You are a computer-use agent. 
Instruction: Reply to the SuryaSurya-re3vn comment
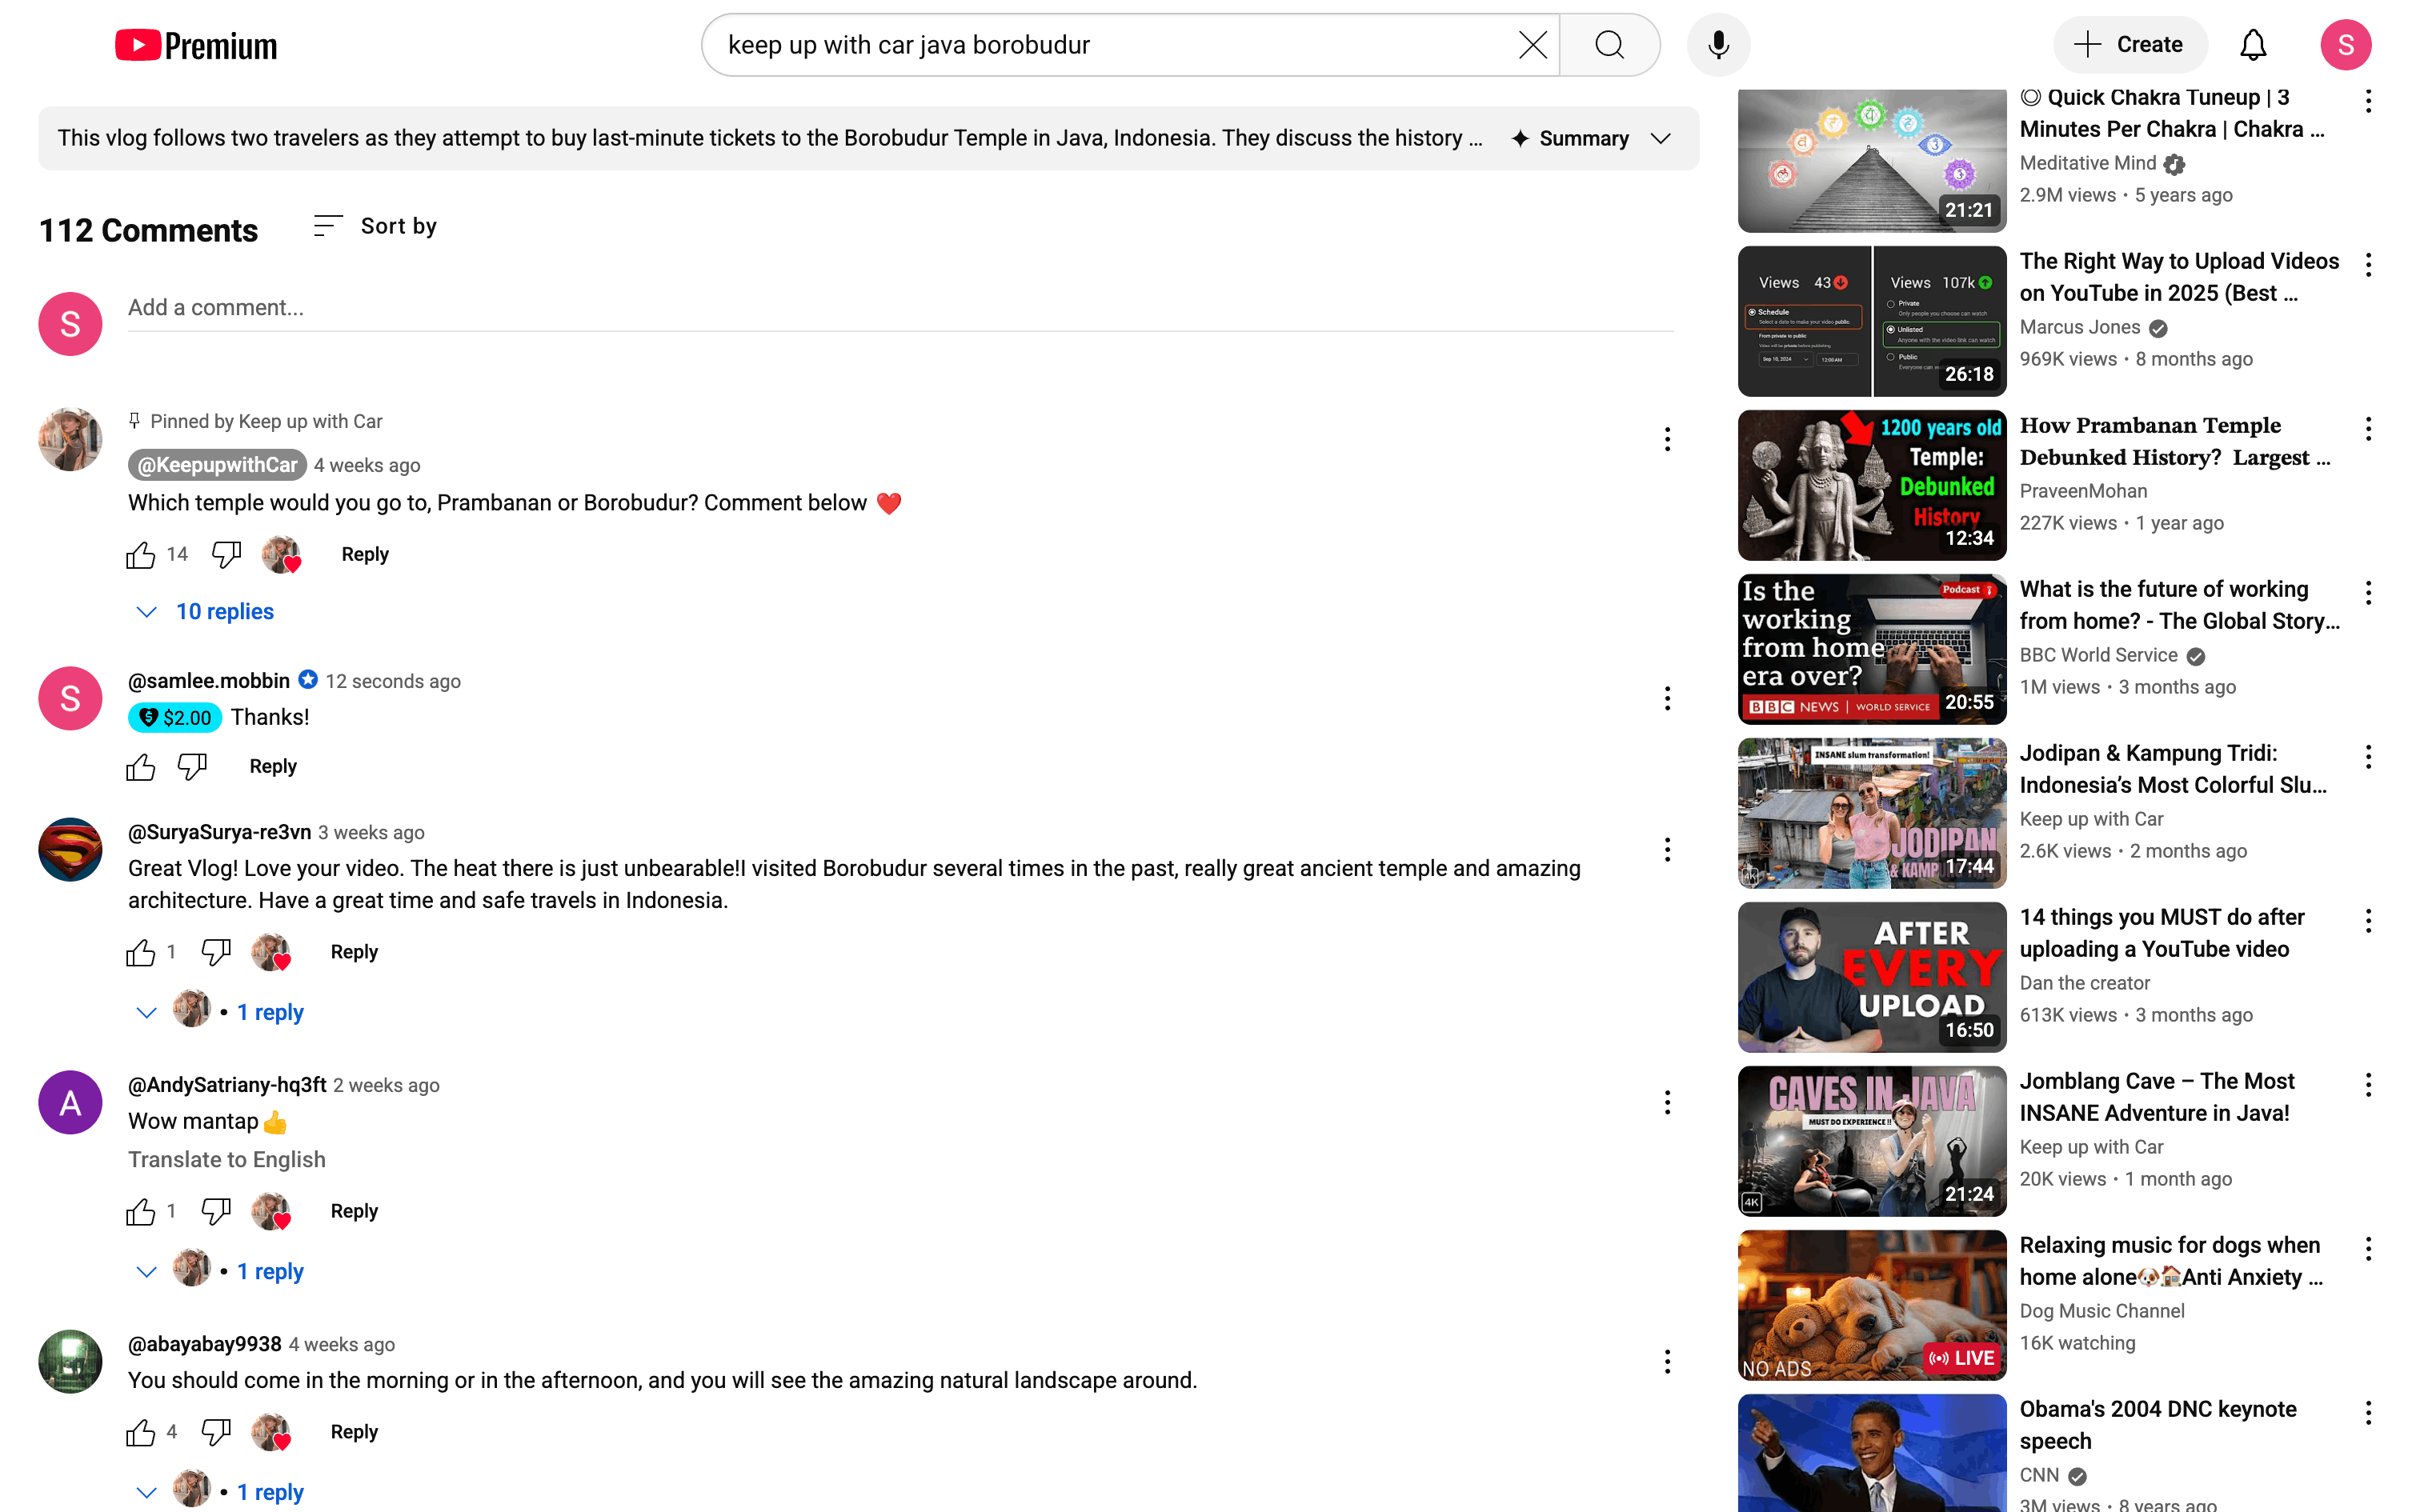pos(354,952)
